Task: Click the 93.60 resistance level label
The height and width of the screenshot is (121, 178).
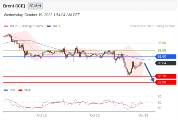Action: (x=162, y=43)
